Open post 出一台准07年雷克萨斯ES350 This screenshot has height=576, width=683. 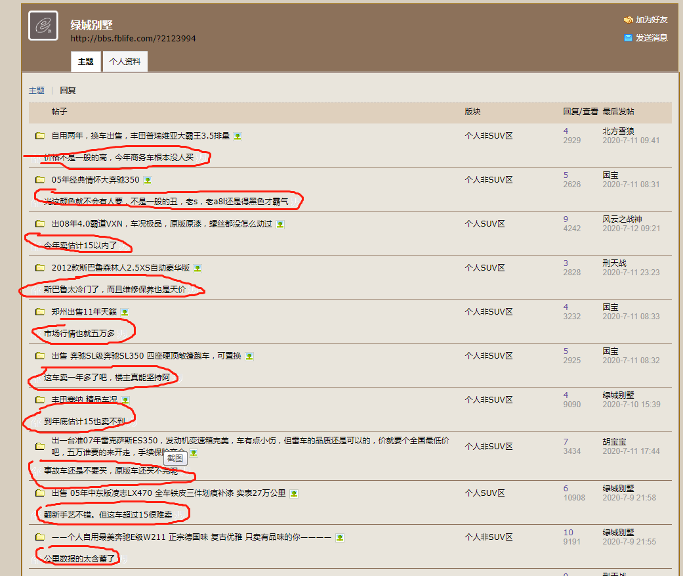250,447
